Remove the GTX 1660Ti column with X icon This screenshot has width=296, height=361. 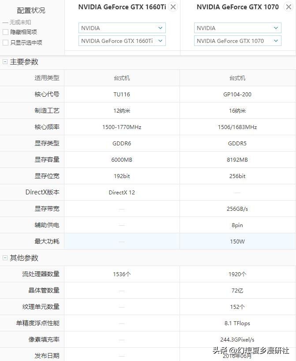[x=173, y=7]
